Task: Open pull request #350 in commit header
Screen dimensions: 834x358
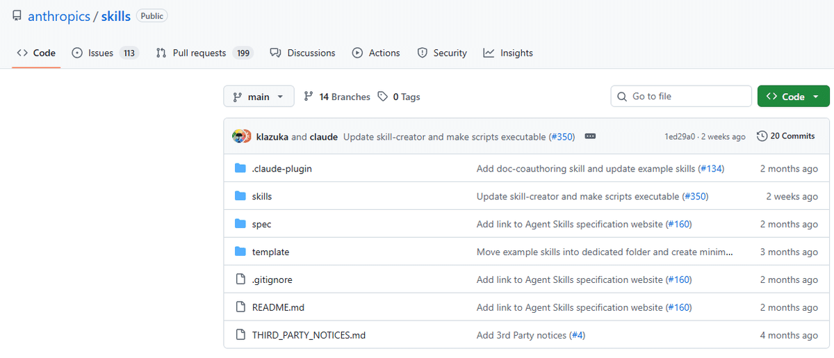Action: [x=562, y=137]
